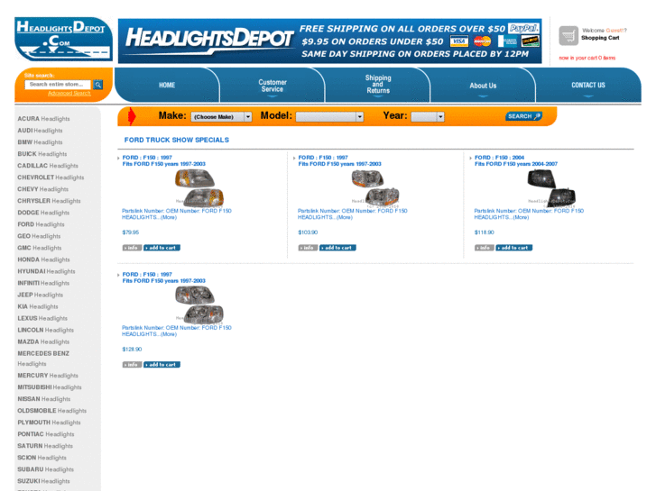
Task: Click info button for $79.95 headlights
Action: coord(133,248)
